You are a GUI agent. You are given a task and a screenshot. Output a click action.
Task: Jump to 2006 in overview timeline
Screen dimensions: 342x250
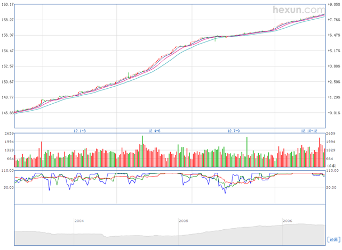[x=287, y=220]
